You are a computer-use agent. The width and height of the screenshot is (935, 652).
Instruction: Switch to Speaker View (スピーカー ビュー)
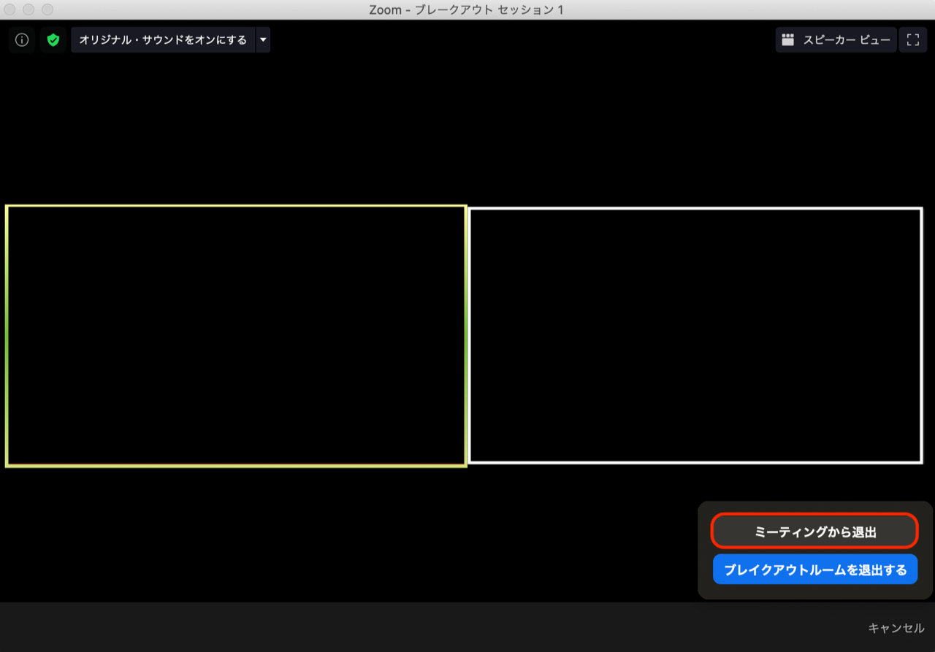836,40
